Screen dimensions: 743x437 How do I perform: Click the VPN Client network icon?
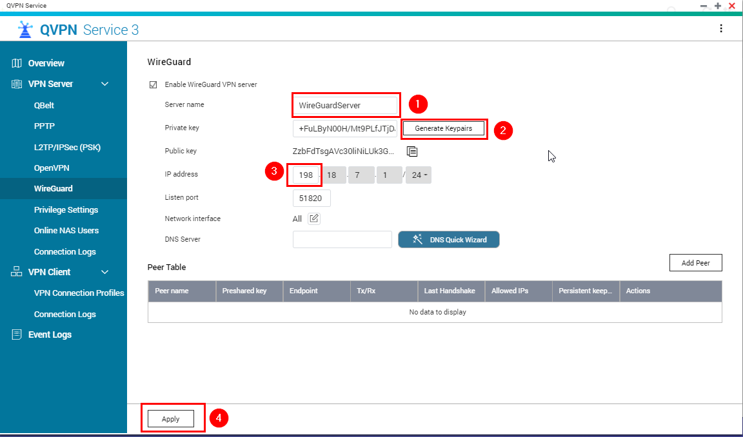point(17,272)
